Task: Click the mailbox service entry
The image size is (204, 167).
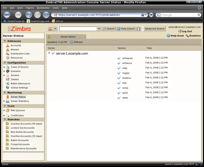Action: point(126,78)
